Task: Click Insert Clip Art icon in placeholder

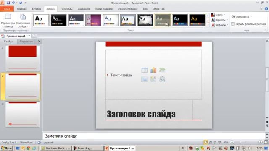Action: (x=153, y=79)
